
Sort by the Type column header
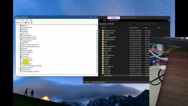point(146,28)
